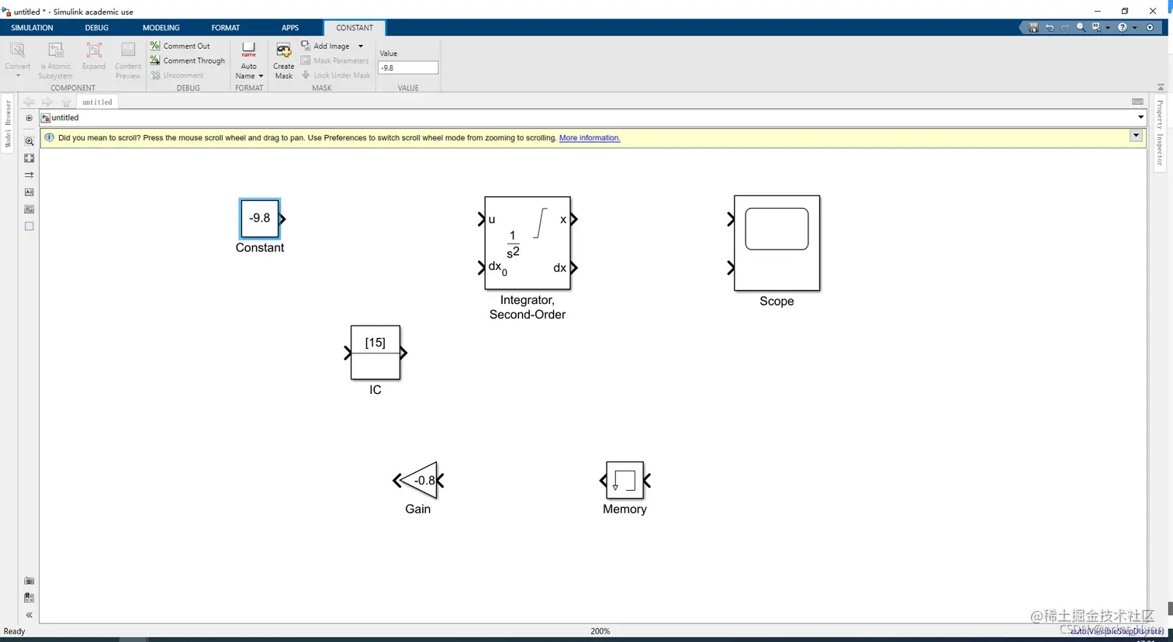Click Add Image in the Mask group

coord(326,46)
